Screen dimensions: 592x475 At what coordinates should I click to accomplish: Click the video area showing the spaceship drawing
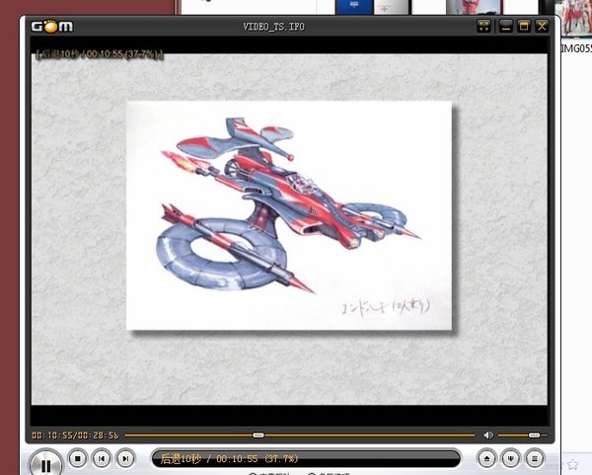click(289, 229)
